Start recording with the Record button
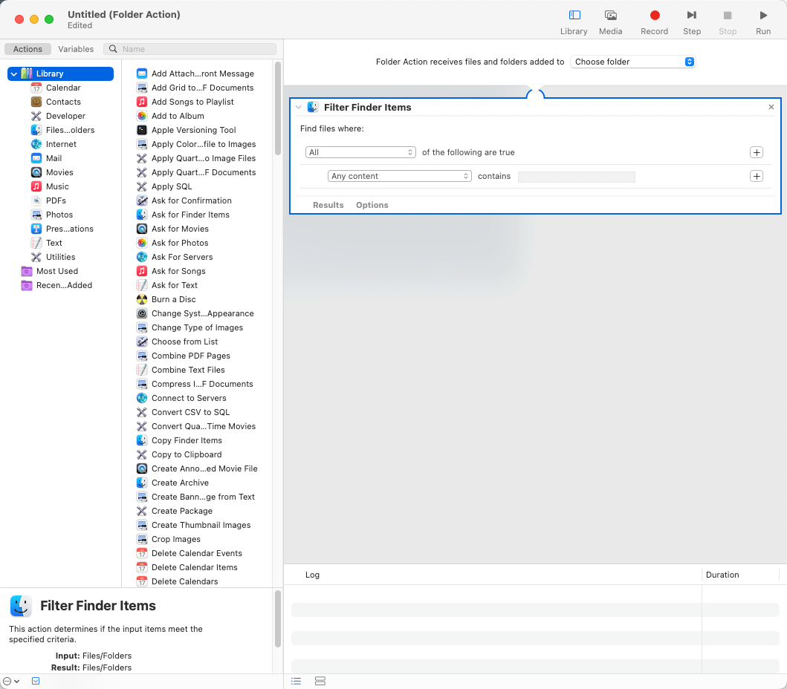The image size is (787, 689). (x=655, y=16)
